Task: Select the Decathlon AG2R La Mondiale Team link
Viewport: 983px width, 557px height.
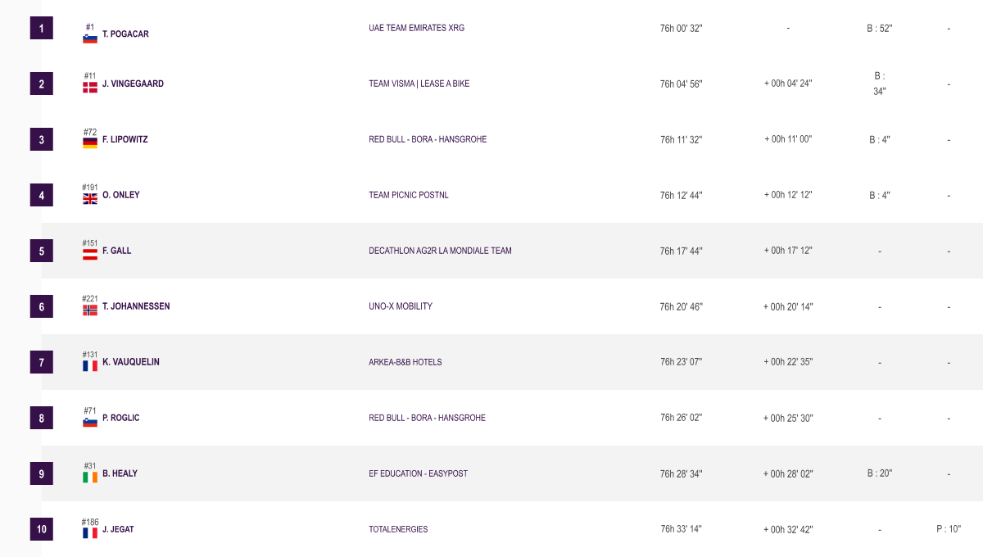Action: tap(440, 251)
